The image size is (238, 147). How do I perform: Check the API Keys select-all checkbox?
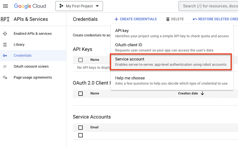coord(80,60)
